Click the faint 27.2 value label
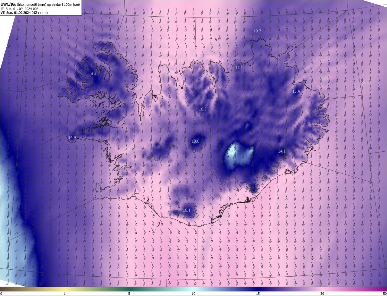 pos(366,84)
